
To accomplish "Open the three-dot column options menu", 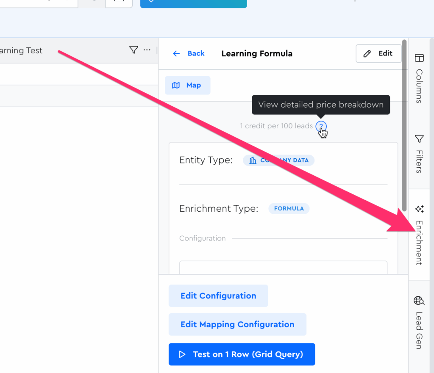I will pos(147,50).
